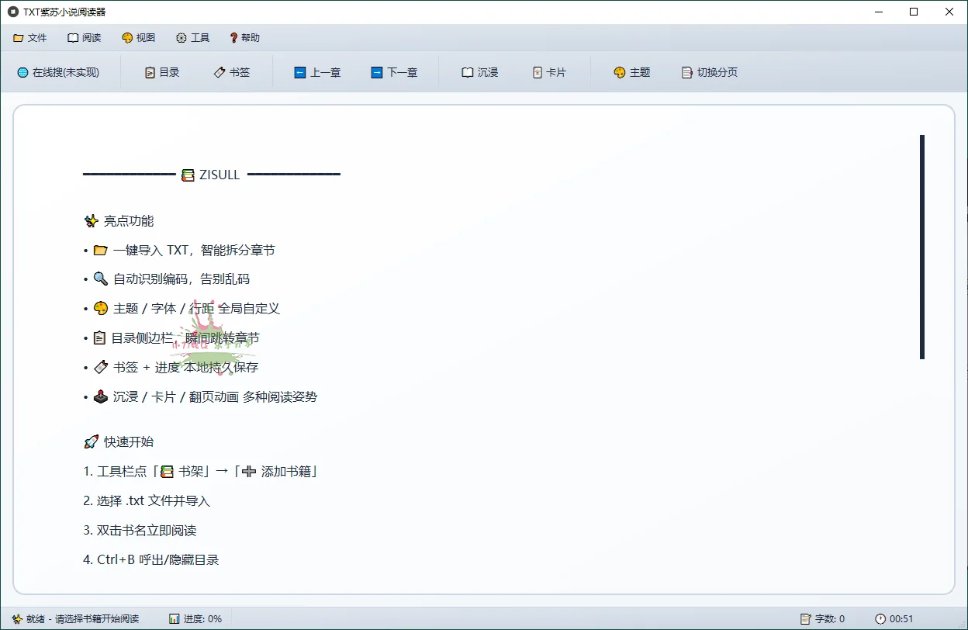Click 切换分页 to toggle pagination mode
This screenshot has height=630, width=968.
[x=708, y=71]
